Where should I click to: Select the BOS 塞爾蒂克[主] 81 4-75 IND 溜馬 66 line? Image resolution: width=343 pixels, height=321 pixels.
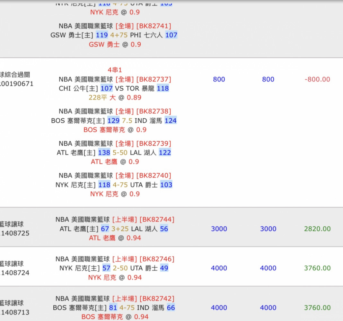[114, 308]
